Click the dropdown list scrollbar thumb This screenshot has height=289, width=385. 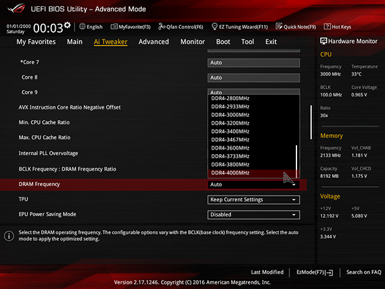click(296, 161)
